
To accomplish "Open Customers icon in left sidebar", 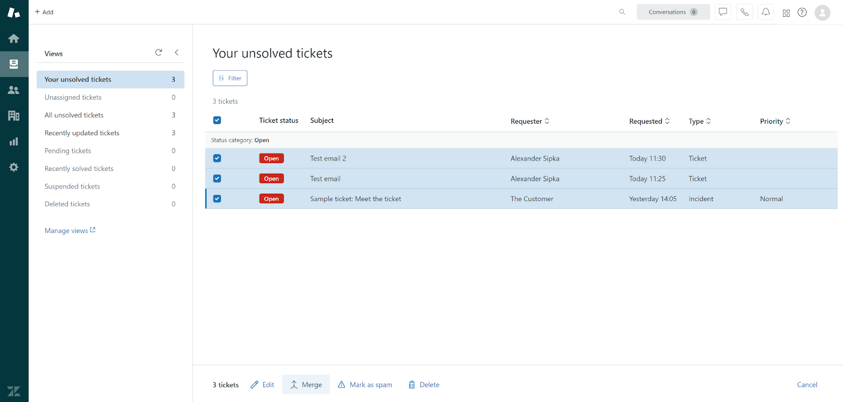I will coord(14,90).
